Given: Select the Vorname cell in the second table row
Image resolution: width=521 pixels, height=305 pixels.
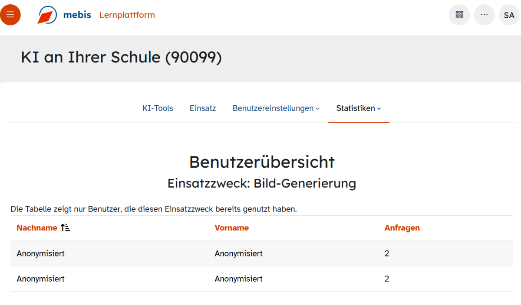Looking at the screenshot, I should 238,279.
